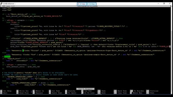
Task: Click the boot_device_id=grub_get_device_id line
Action: pyautogui.click(x=34, y=16)
